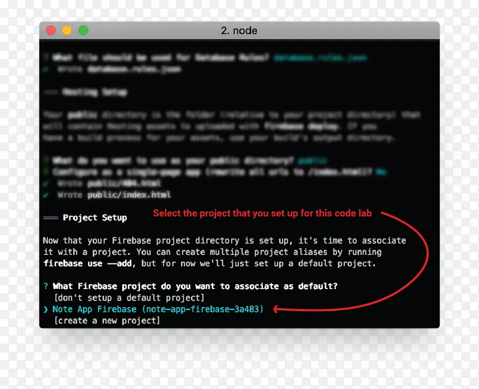Screen dimensions: 479x389
Task: Click the cyan selection pointer arrow
Action: (x=46, y=309)
